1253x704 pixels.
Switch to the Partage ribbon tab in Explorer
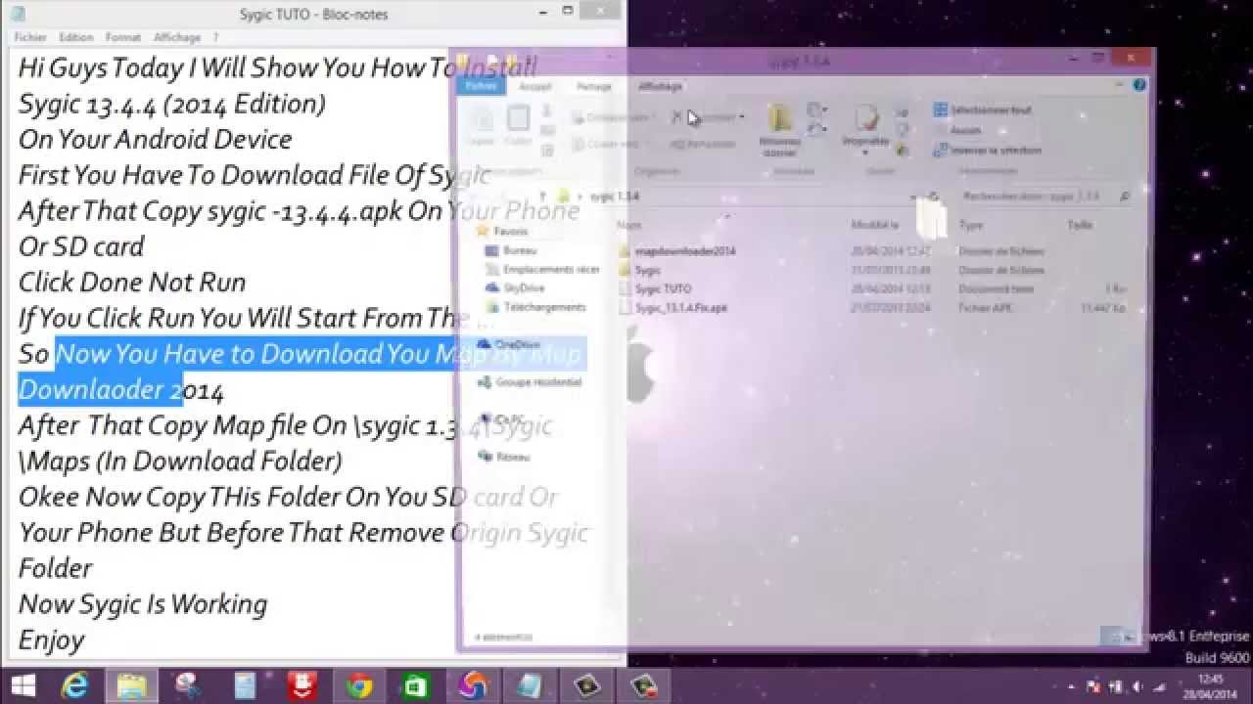click(593, 86)
